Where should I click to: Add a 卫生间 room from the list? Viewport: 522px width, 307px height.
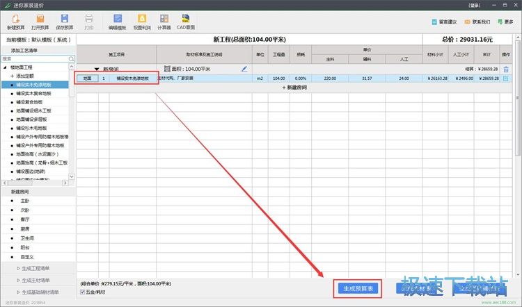pos(27,238)
